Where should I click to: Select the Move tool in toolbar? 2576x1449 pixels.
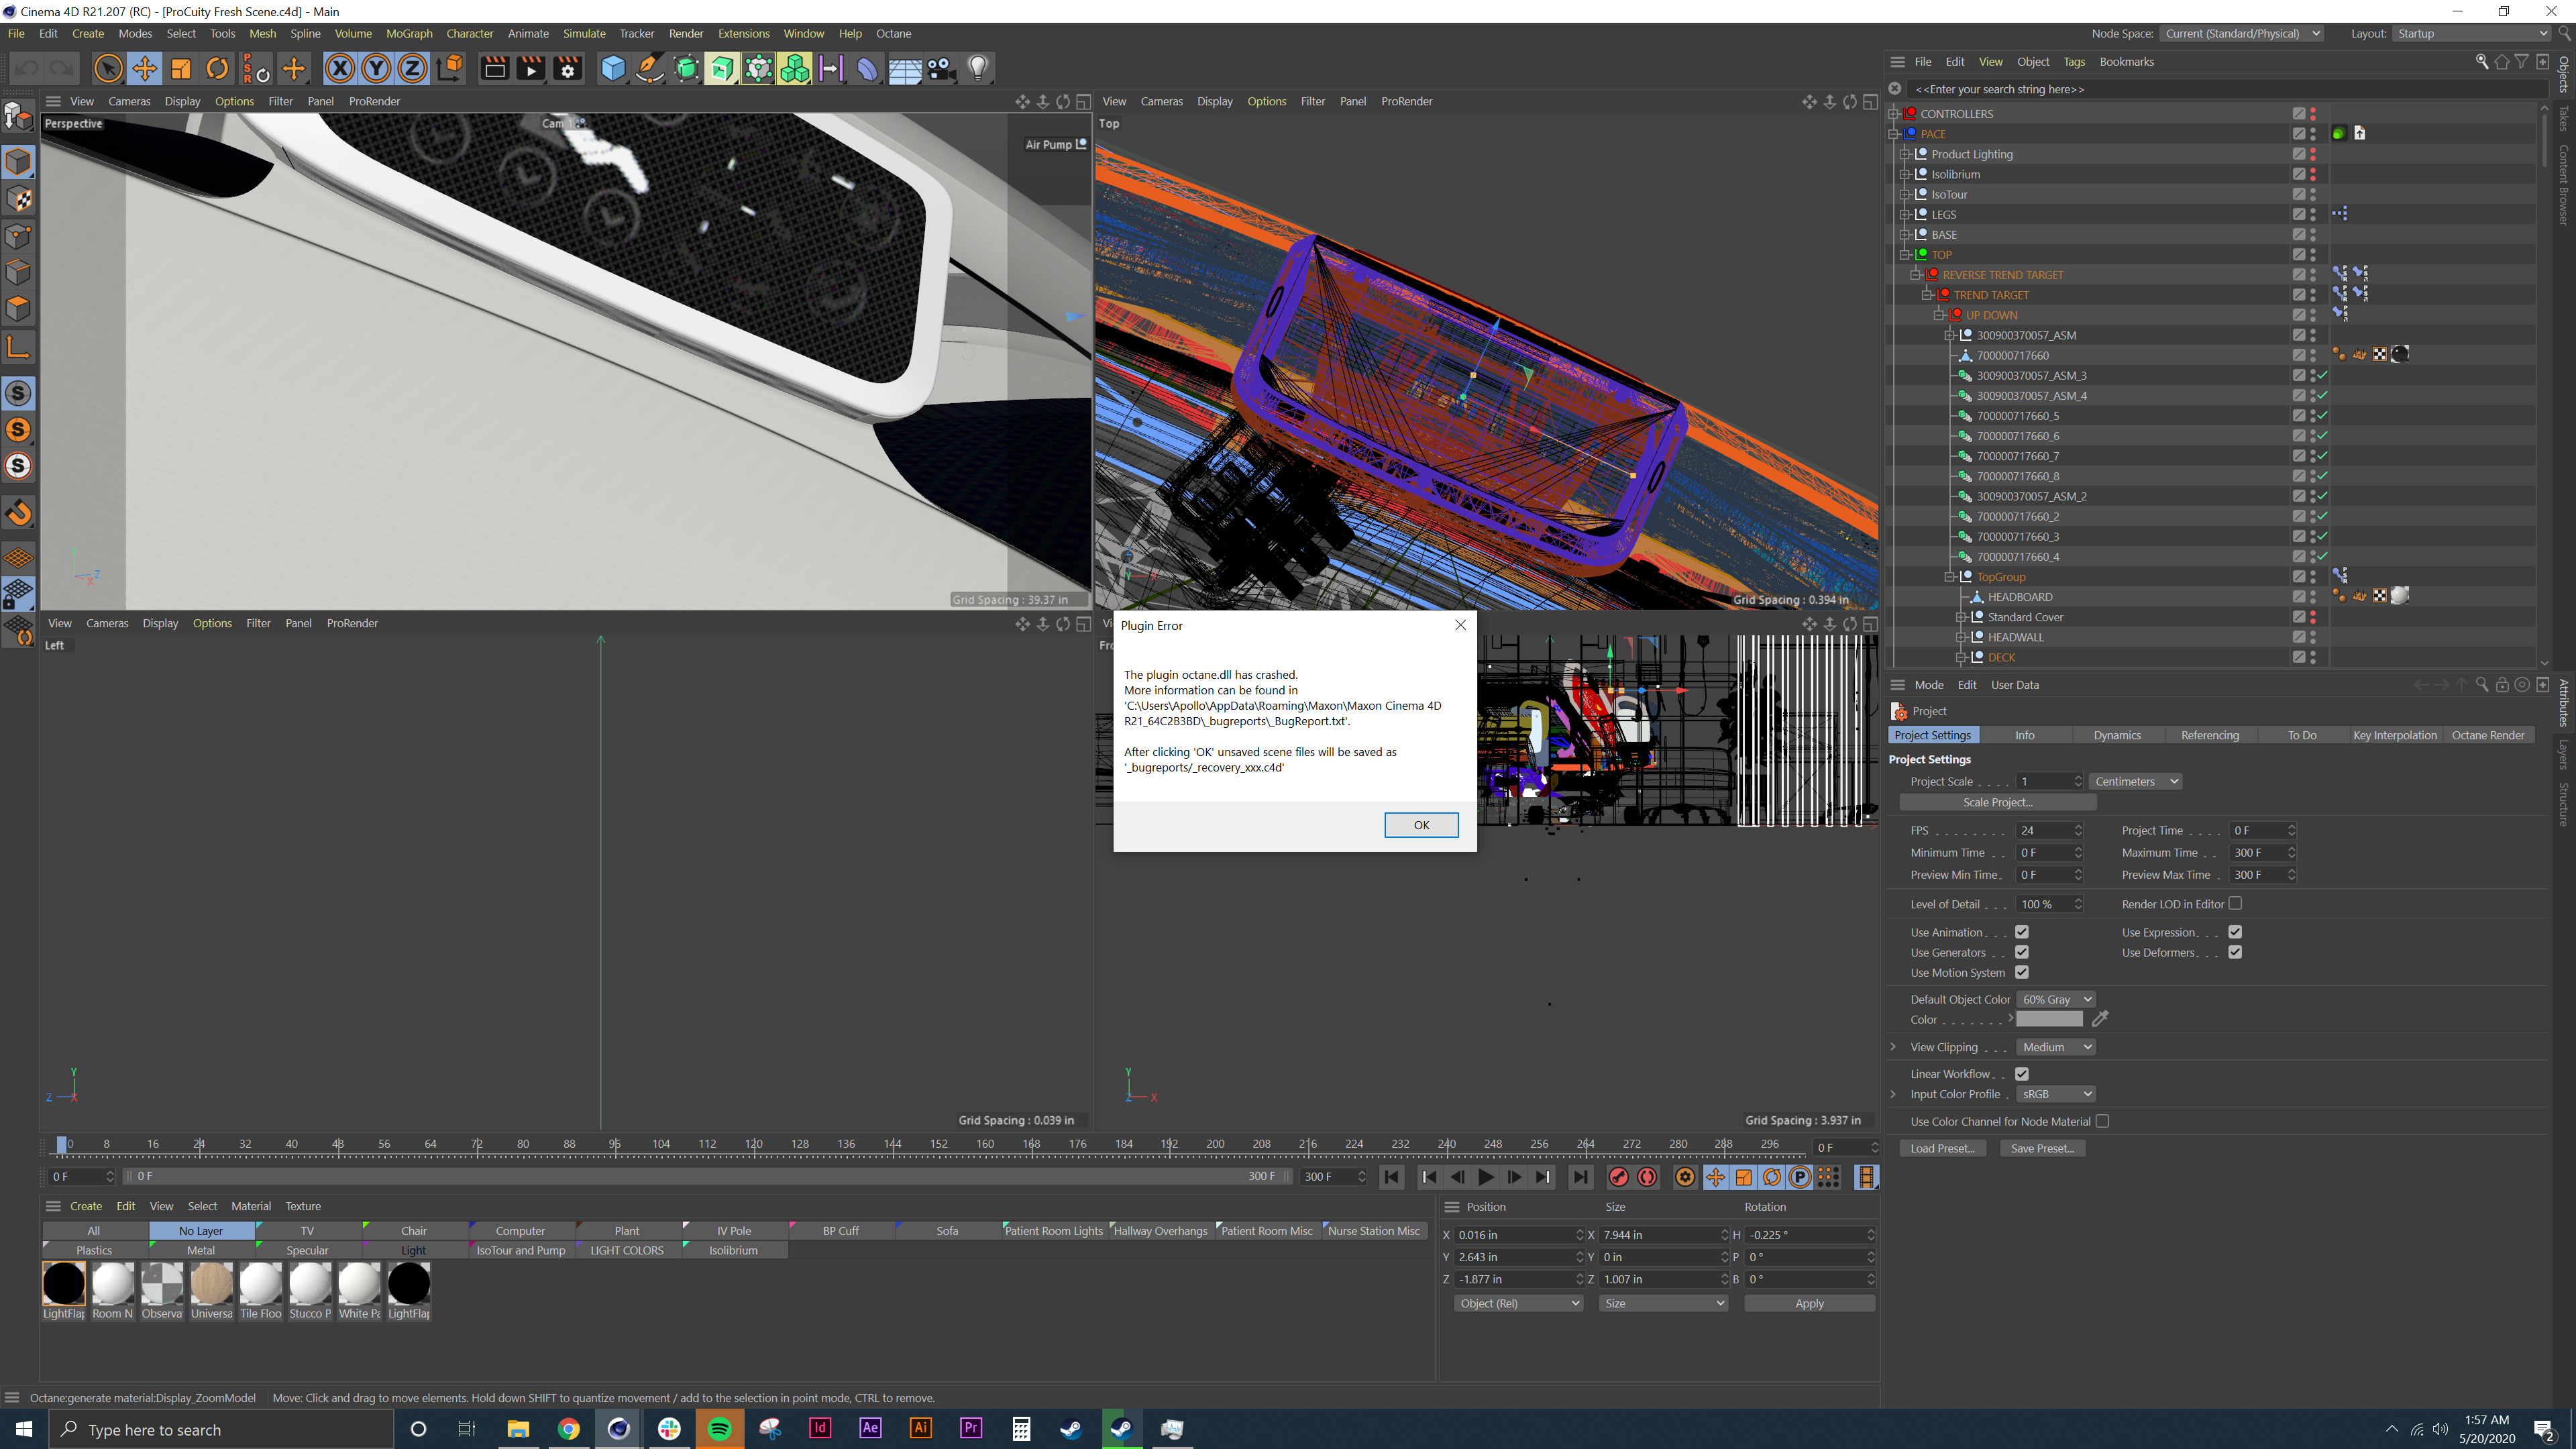tap(144, 68)
